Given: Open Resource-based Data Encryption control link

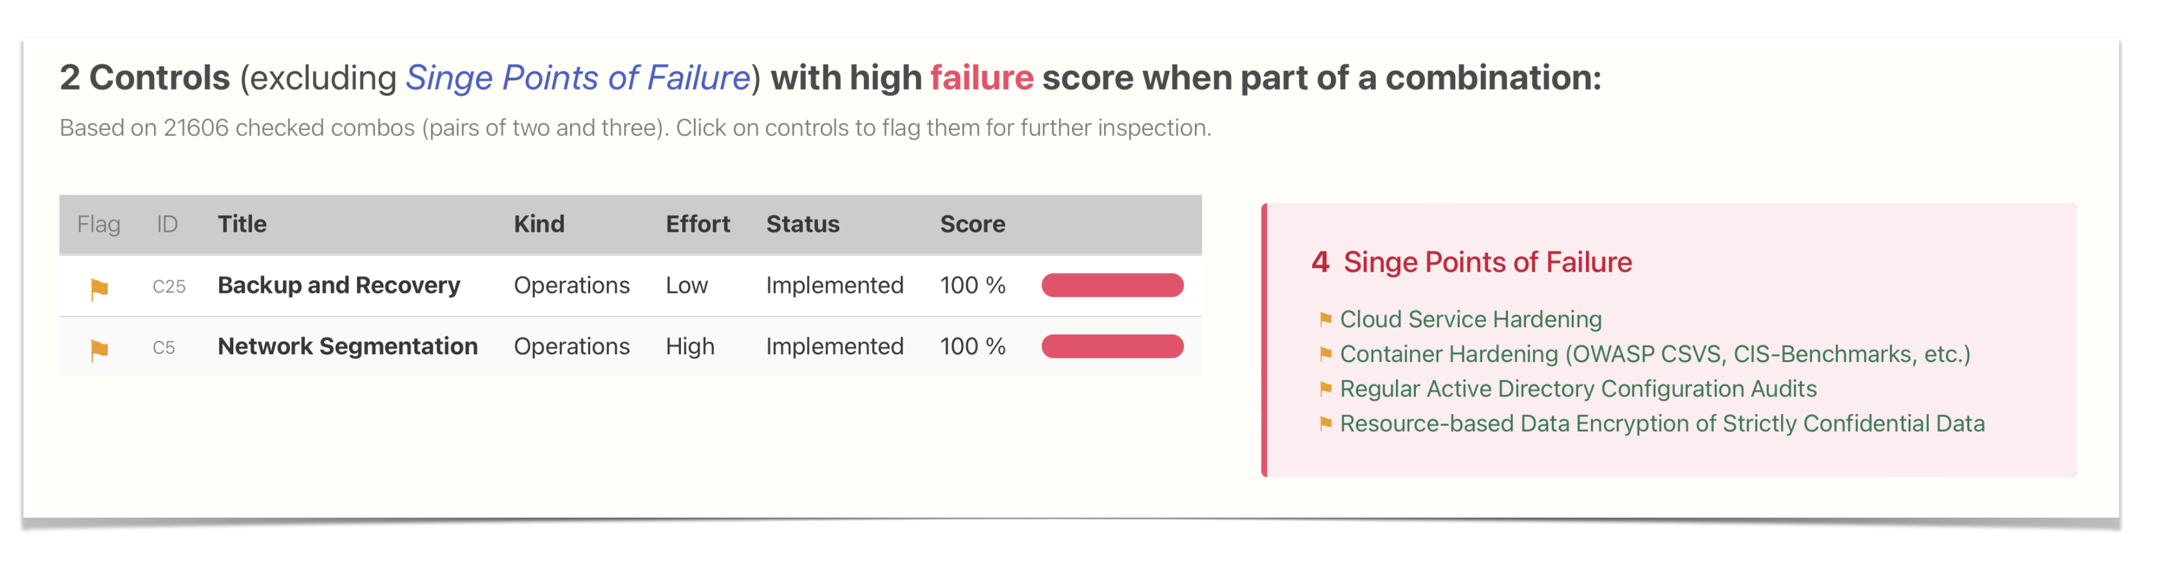Looking at the screenshot, I should (x=1661, y=423).
